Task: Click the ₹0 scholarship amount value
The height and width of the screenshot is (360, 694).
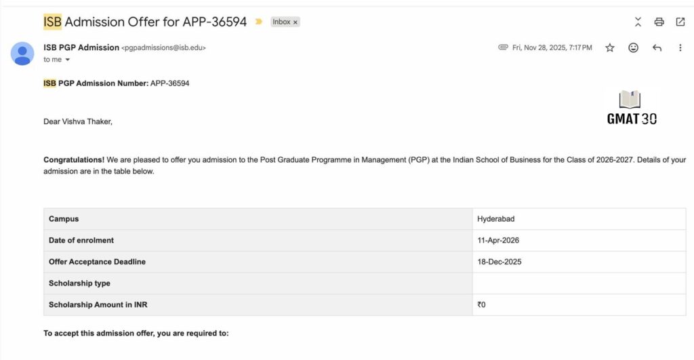Action: 481,304
